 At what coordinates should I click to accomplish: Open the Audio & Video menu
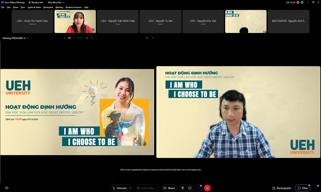tap(34, 7)
